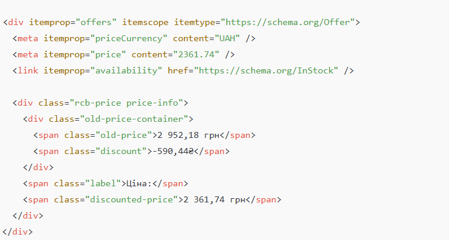Click the itemscope attribute
The height and width of the screenshot is (240, 449).
145,22
